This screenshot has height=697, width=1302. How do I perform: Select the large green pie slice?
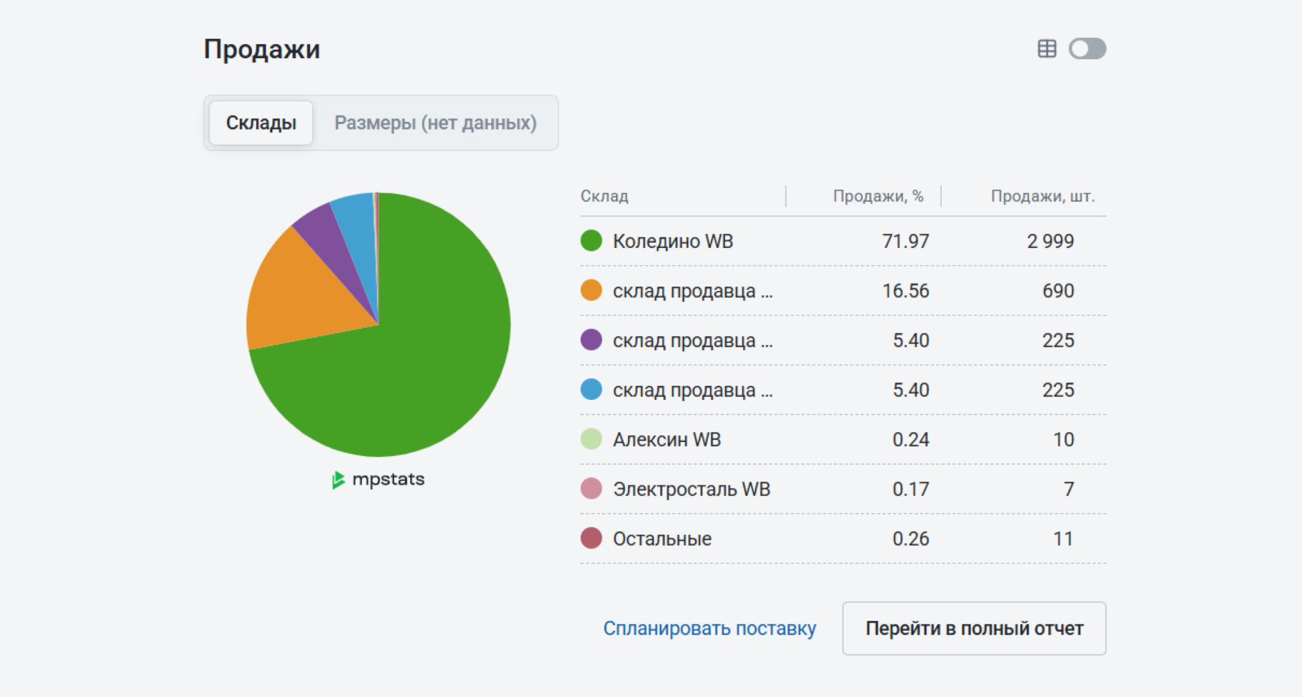click(x=414, y=355)
